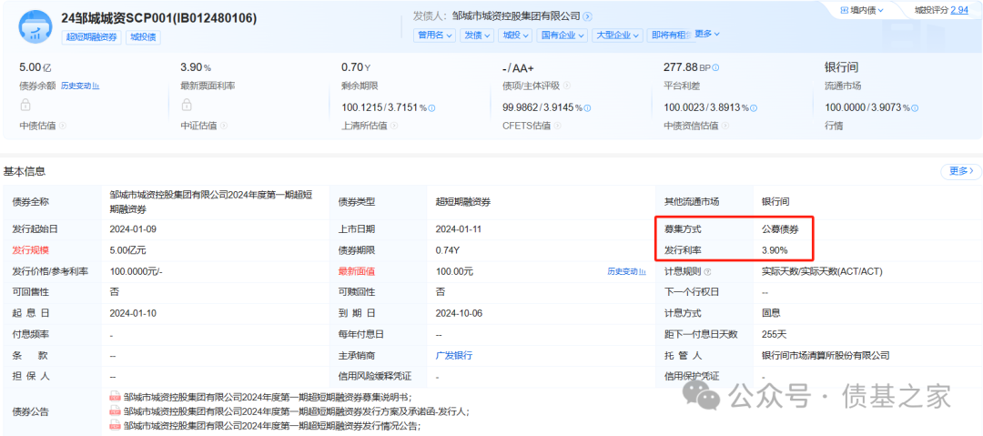The image size is (983, 436).
Task: Click the help icon next to 中债估值
Action: (62, 127)
